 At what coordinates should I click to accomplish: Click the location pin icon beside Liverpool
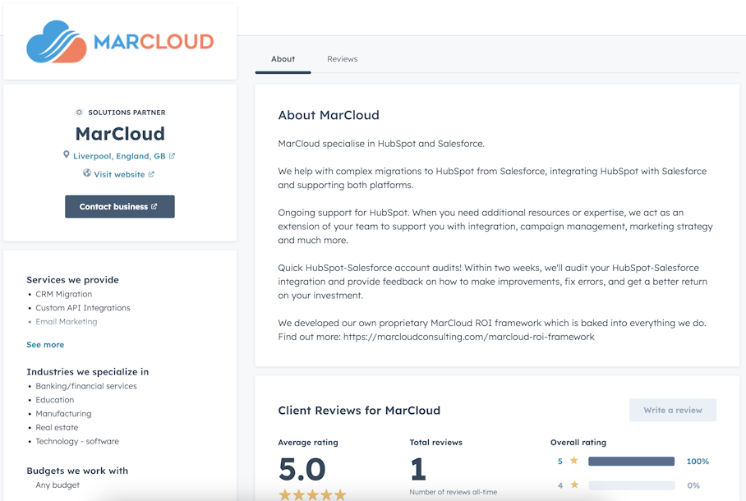(66, 154)
